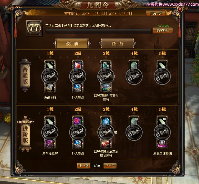This screenshot has height=184, width=199.
Task: Click the 紫车经验牌 icon in 进阶版 level 1
Action: click(x=50, y=144)
